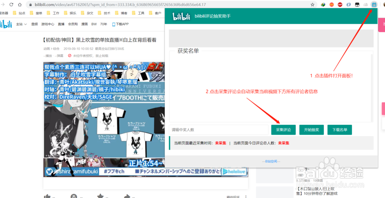
Task: Bookmark this page with the star icon
Action: [x=312, y=4]
